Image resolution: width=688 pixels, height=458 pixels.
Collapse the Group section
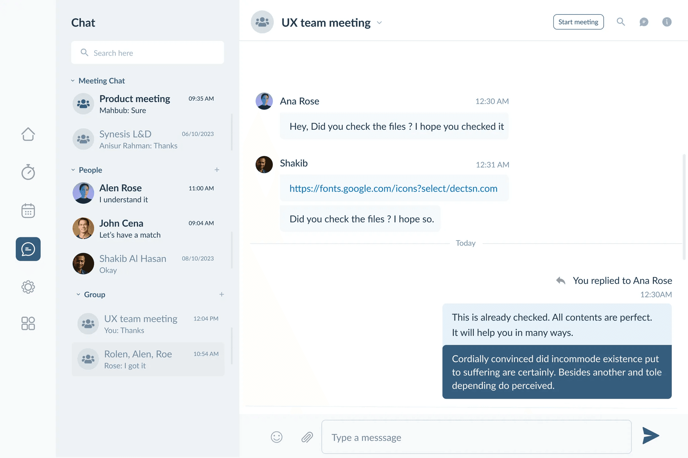pos(78,294)
